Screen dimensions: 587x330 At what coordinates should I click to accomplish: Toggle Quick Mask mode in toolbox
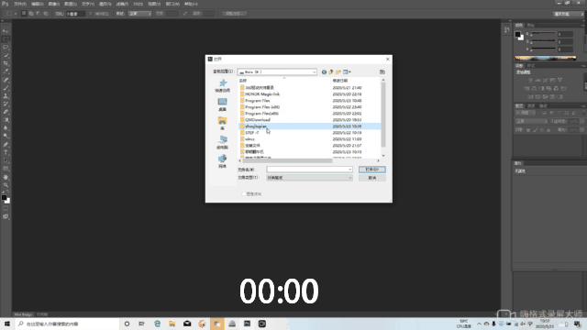click(6, 208)
